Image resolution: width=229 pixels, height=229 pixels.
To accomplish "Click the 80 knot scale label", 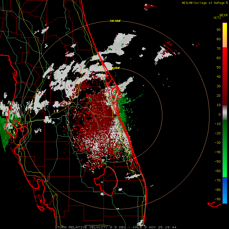I will coord(219,39).
